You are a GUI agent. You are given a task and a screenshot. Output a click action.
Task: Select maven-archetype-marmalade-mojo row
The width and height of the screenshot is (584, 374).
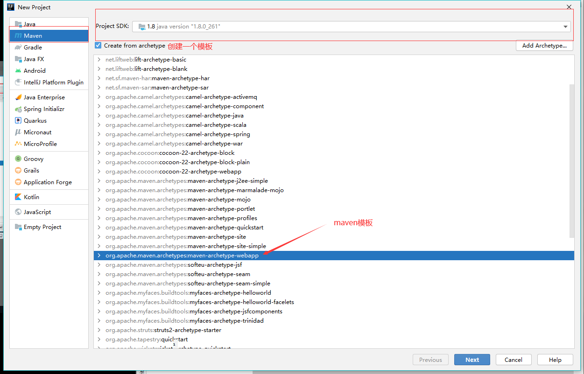pos(334,190)
